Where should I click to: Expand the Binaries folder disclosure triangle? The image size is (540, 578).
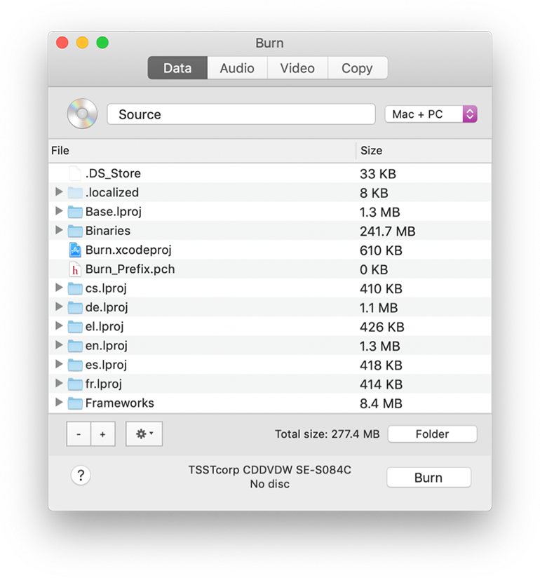point(59,231)
